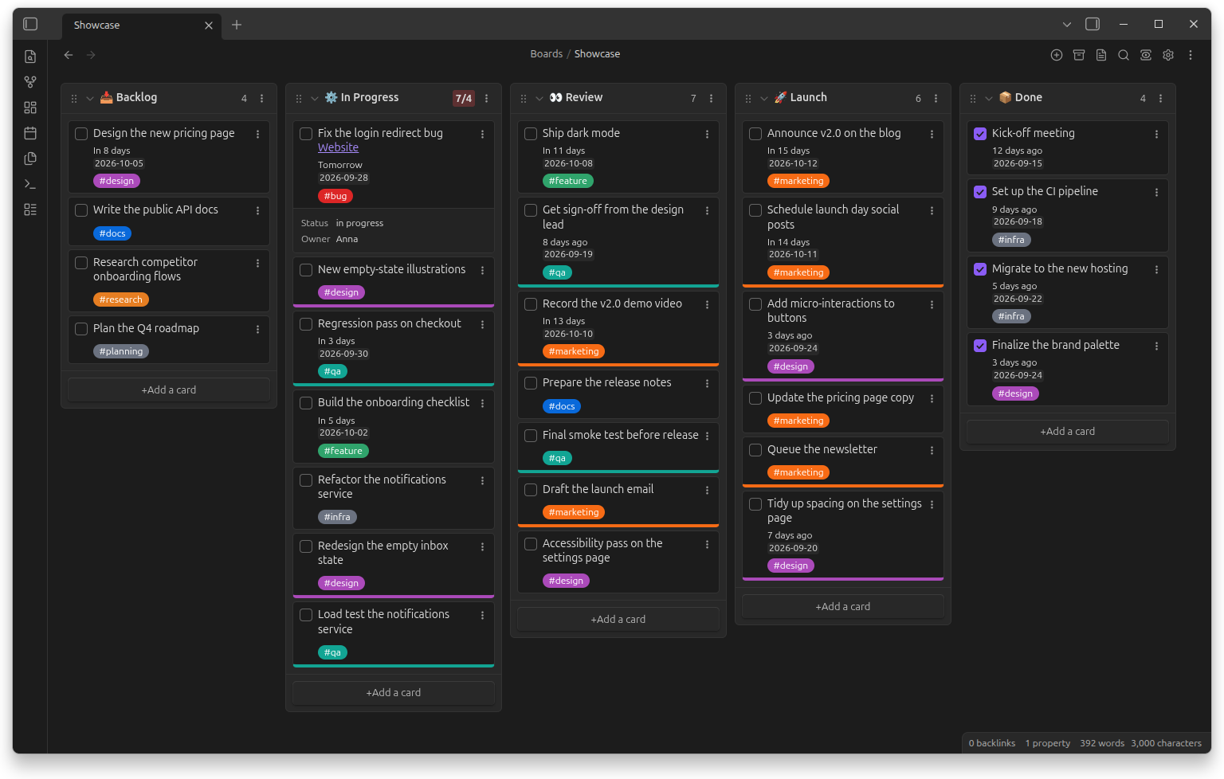Toggle the right sidebar panel icon

click(1093, 24)
